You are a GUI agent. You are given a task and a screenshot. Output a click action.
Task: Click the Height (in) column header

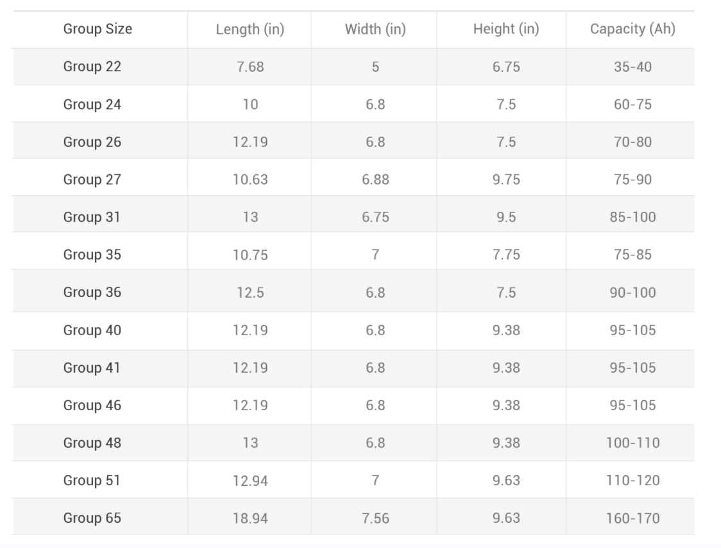click(x=506, y=29)
